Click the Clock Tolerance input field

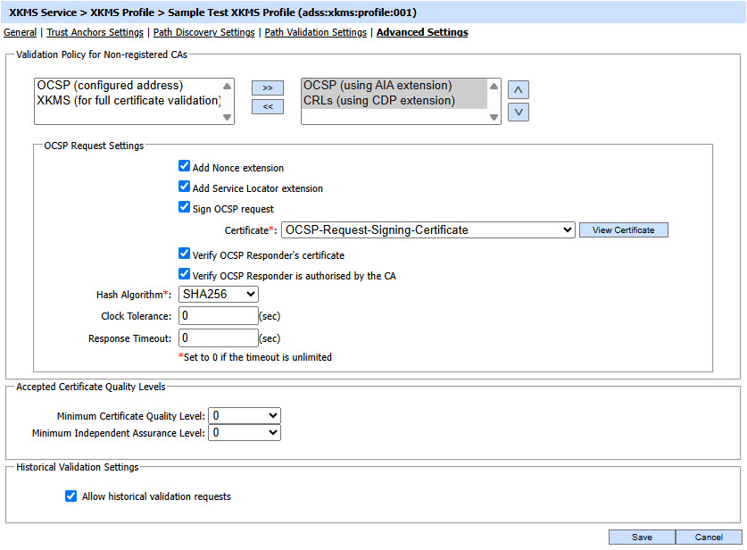[219, 315]
